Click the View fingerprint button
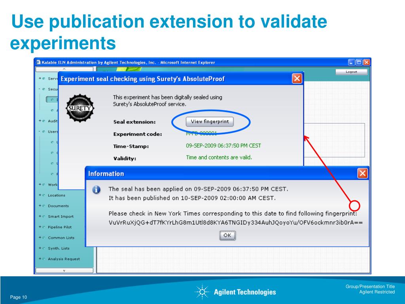This screenshot has width=405, height=304. [x=210, y=122]
